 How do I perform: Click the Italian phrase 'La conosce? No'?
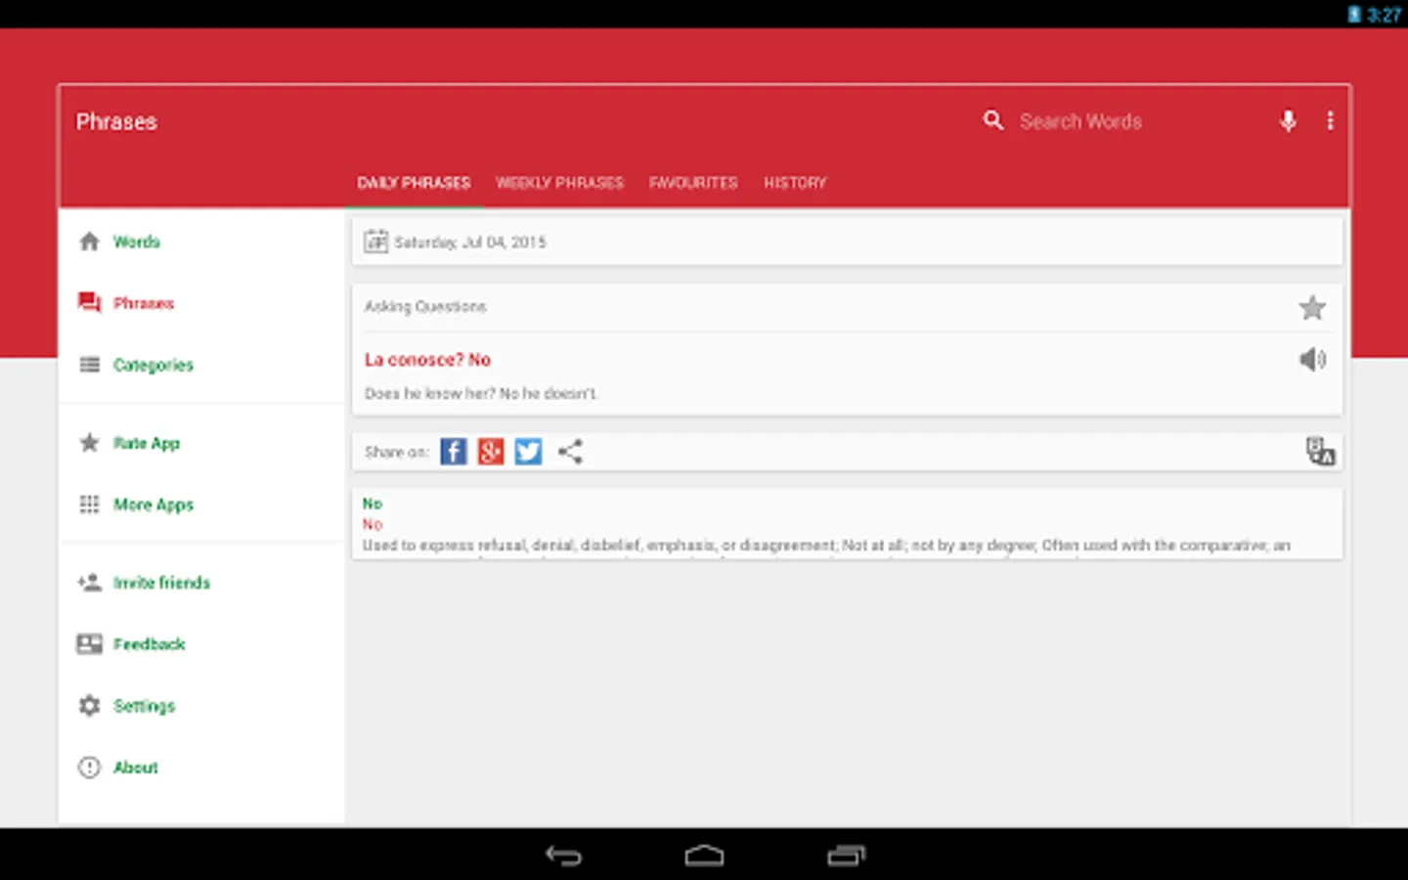[x=427, y=360]
